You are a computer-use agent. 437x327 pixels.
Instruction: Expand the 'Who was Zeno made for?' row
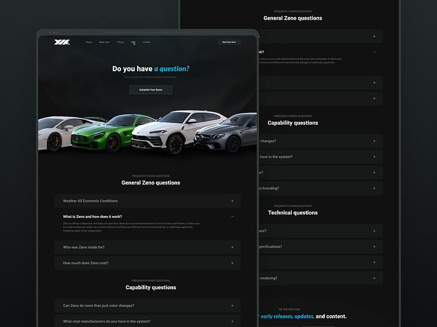click(148, 247)
